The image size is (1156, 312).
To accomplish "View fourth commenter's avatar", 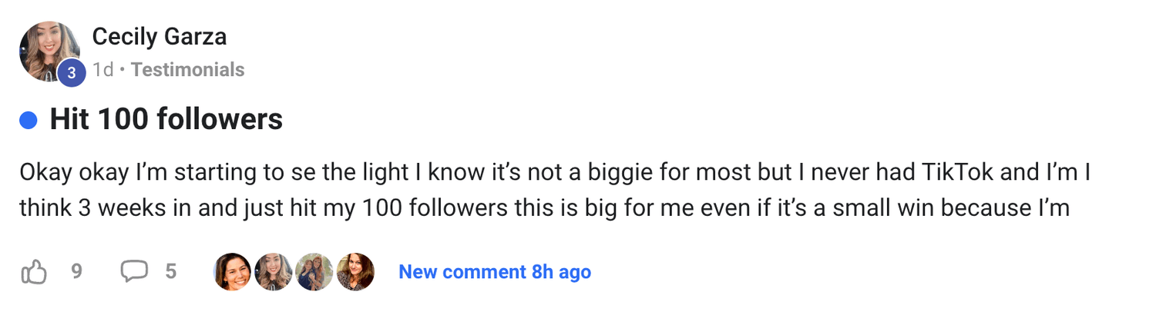I will pyautogui.click(x=355, y=272).
